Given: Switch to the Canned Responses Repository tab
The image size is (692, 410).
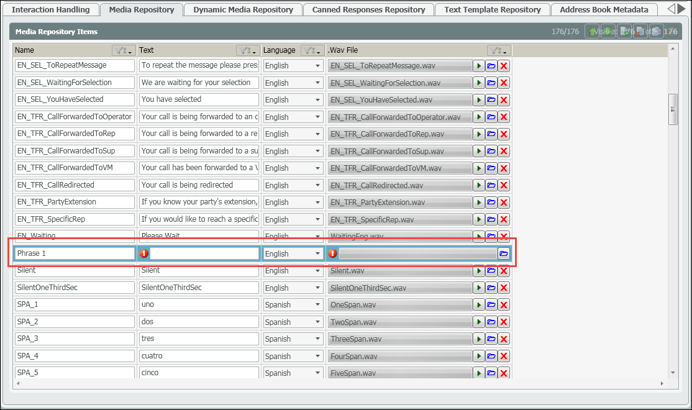Looking at the screenshot, I should [368, 9].
